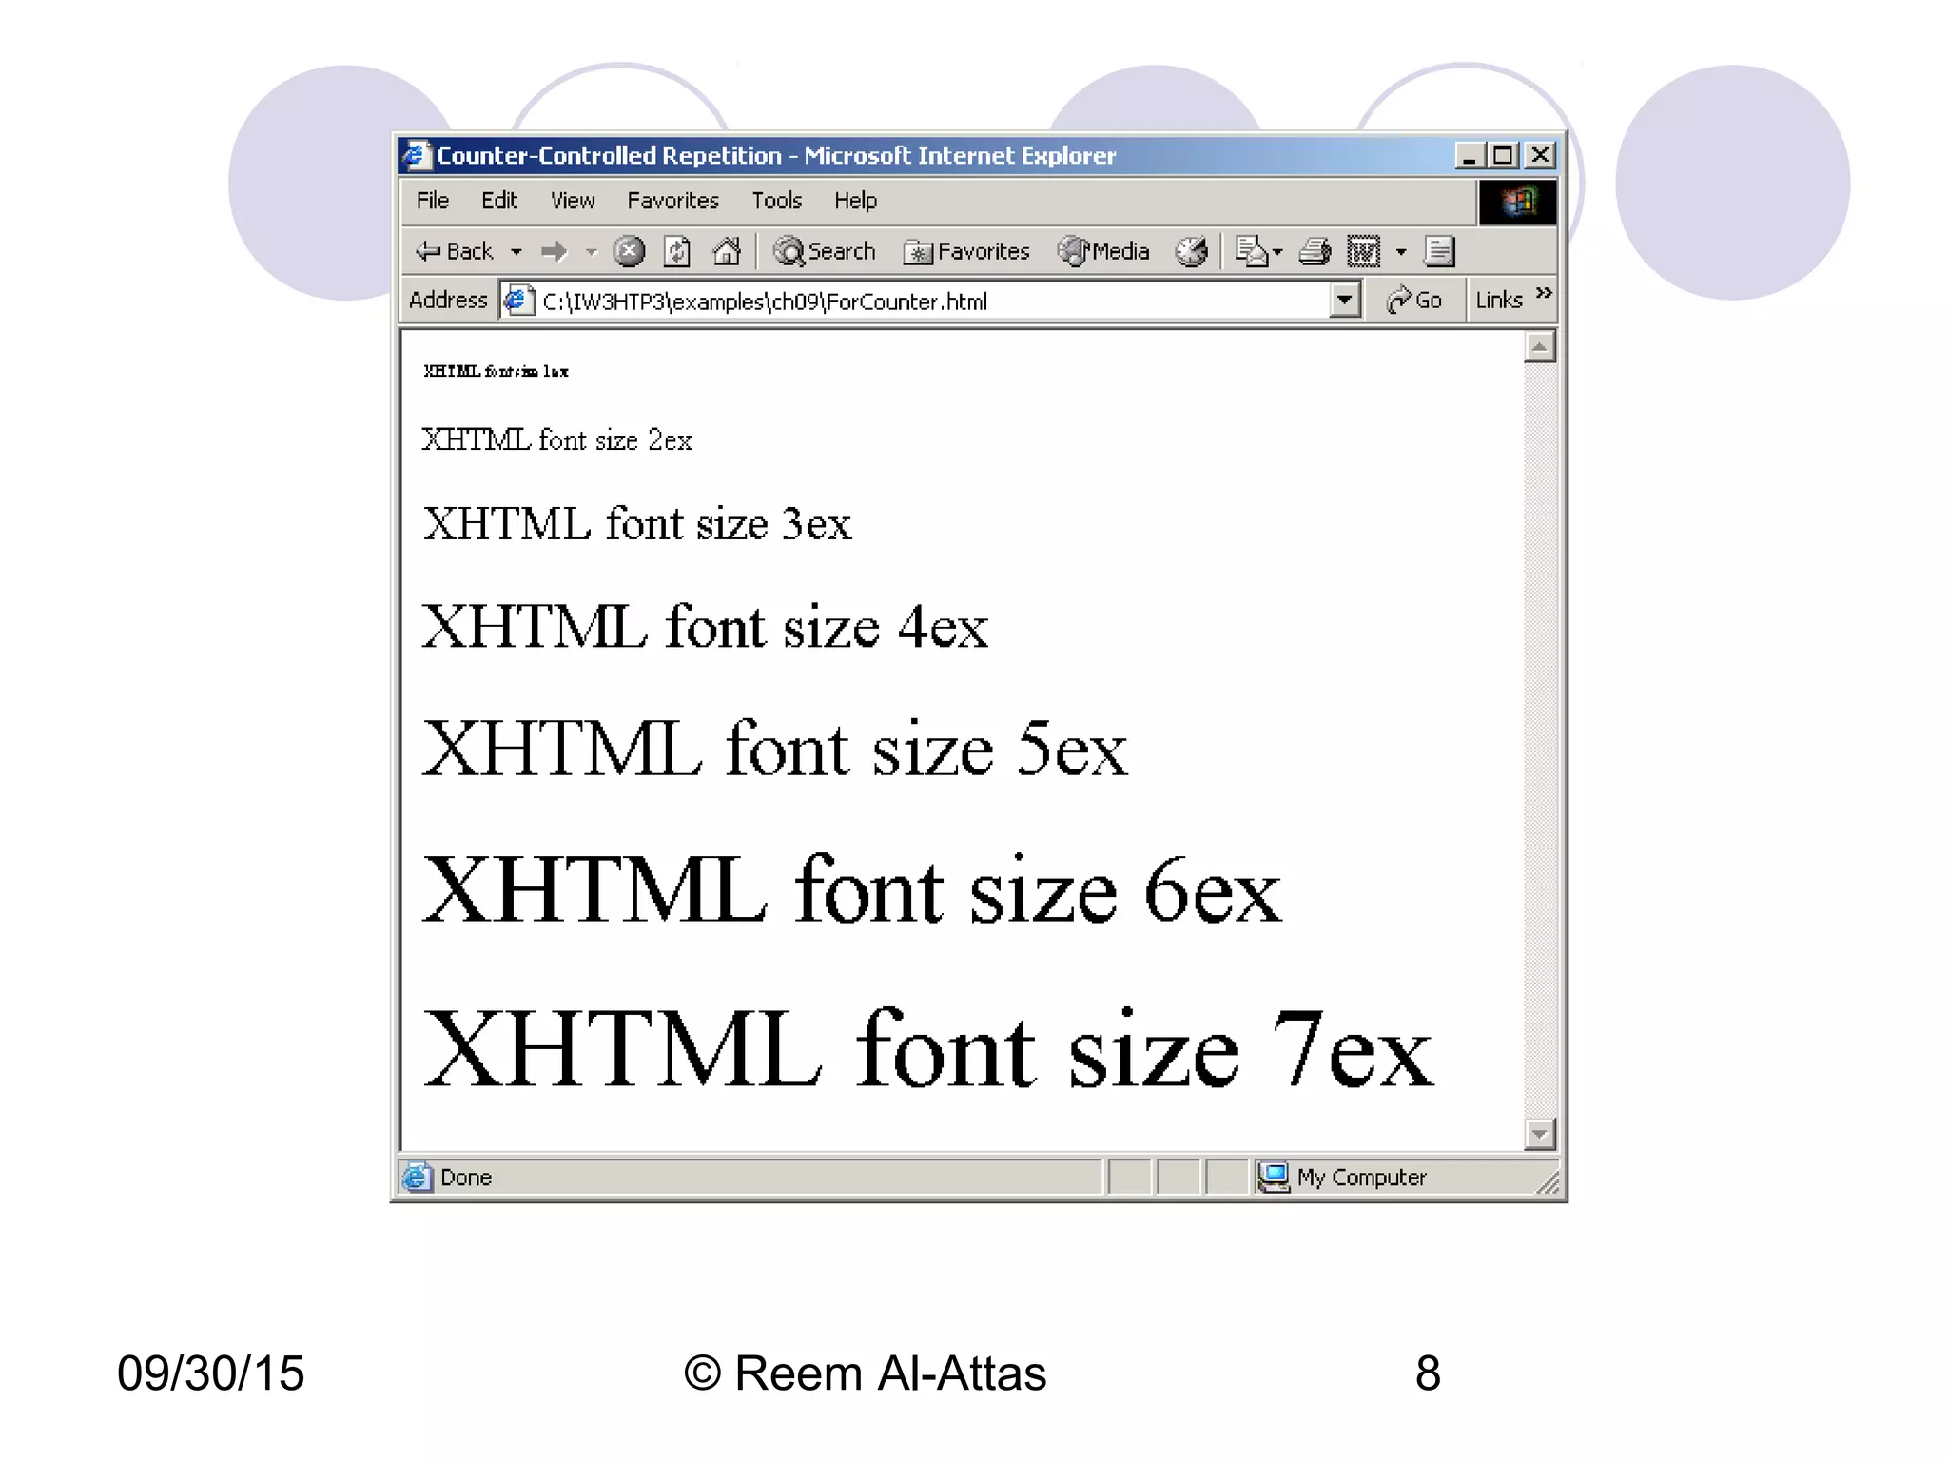
Task: Expand the Links chevron
Action: (1544, 293)
